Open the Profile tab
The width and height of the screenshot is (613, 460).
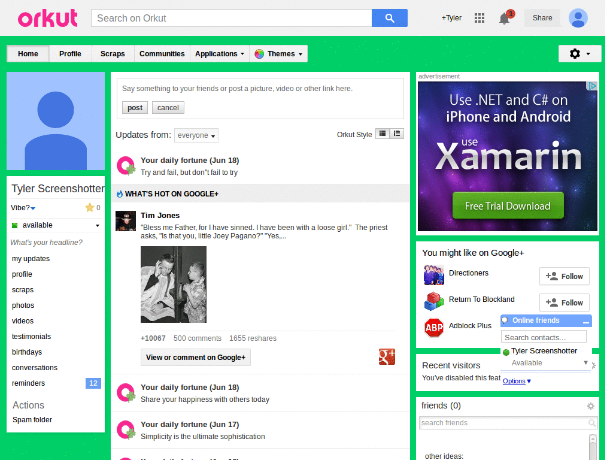pos(71,53)
